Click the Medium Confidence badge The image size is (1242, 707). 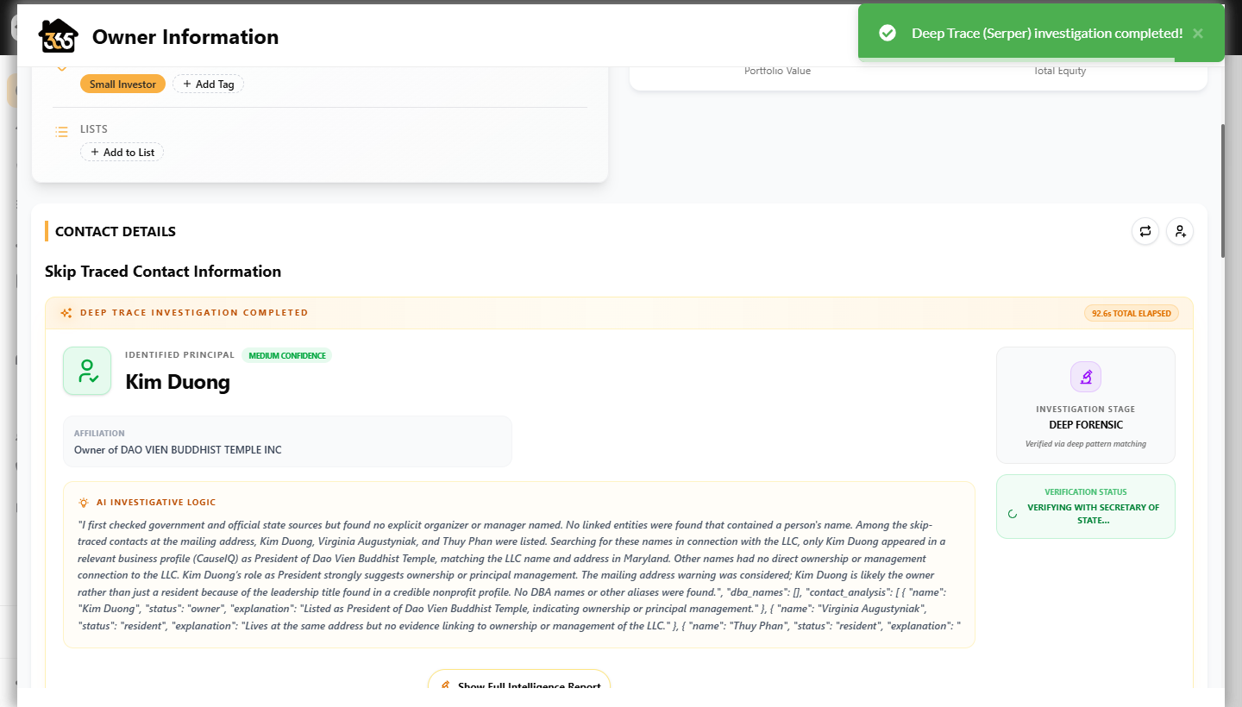pos(286,355)
